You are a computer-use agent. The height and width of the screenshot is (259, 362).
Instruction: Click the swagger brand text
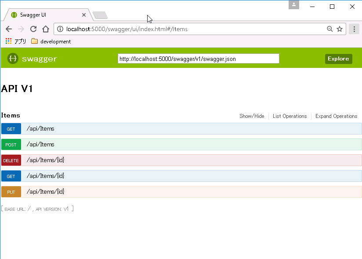(x=40, y=59)
